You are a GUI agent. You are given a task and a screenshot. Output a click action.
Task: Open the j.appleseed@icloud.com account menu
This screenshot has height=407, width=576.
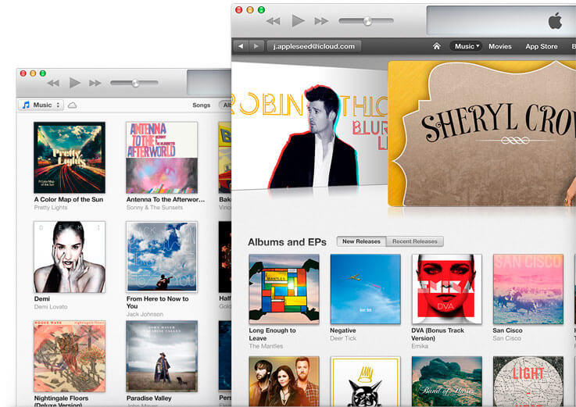point(315,46)
